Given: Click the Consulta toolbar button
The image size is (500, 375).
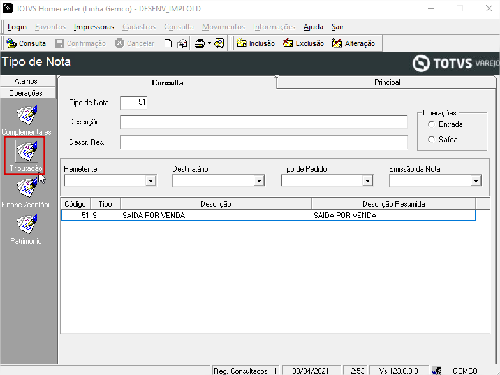Looking at the screenshot, I should 26,43.
